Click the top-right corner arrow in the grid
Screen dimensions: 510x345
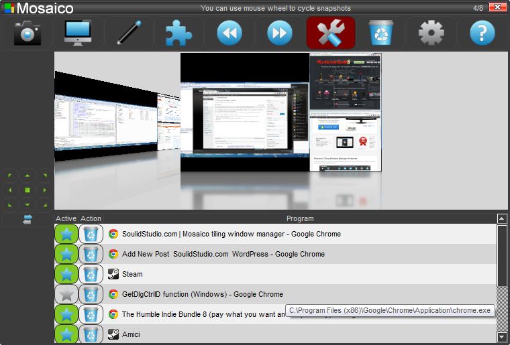click(x=45, y=176)
